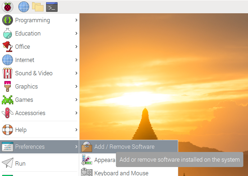248x176 pixels.
Task: Launch the Terminal from the taskbar
Action: coord(52,6)
